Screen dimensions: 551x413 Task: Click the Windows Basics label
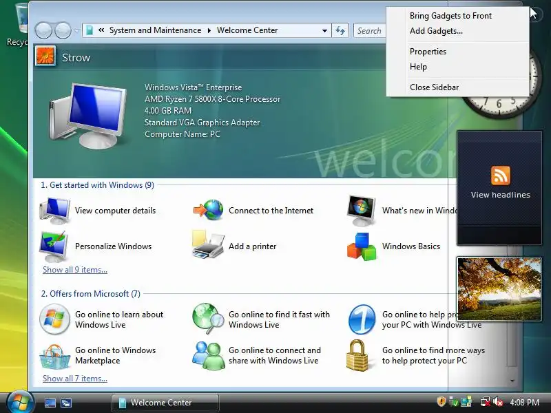[410, 246]
